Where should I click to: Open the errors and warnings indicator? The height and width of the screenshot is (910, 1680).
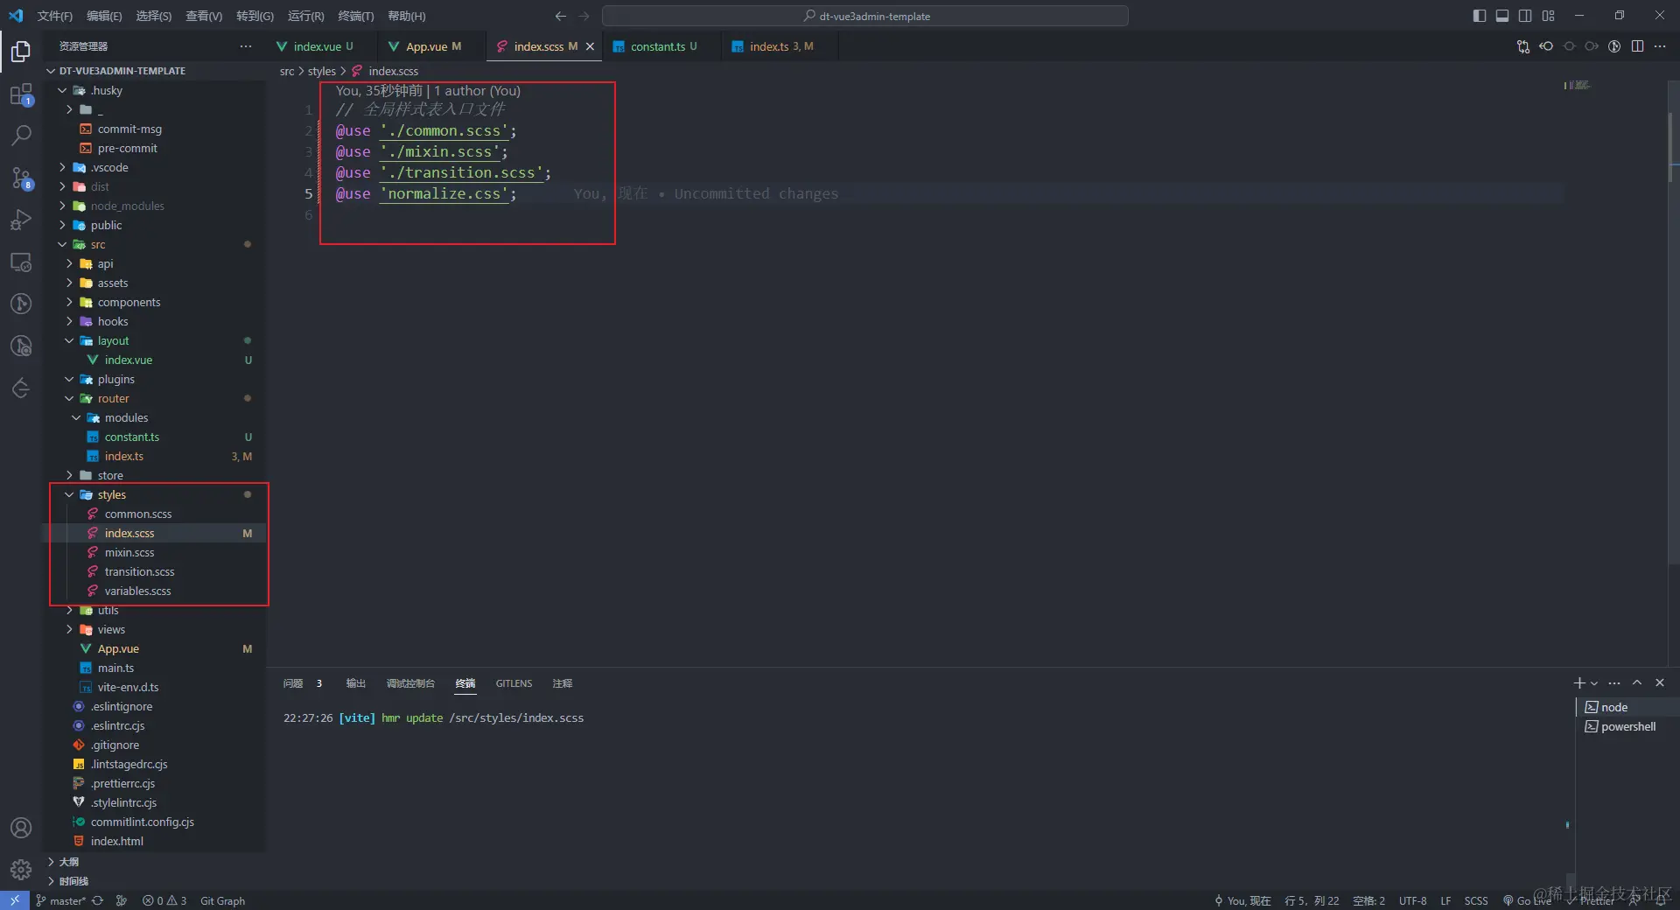[x=164, y=900]
